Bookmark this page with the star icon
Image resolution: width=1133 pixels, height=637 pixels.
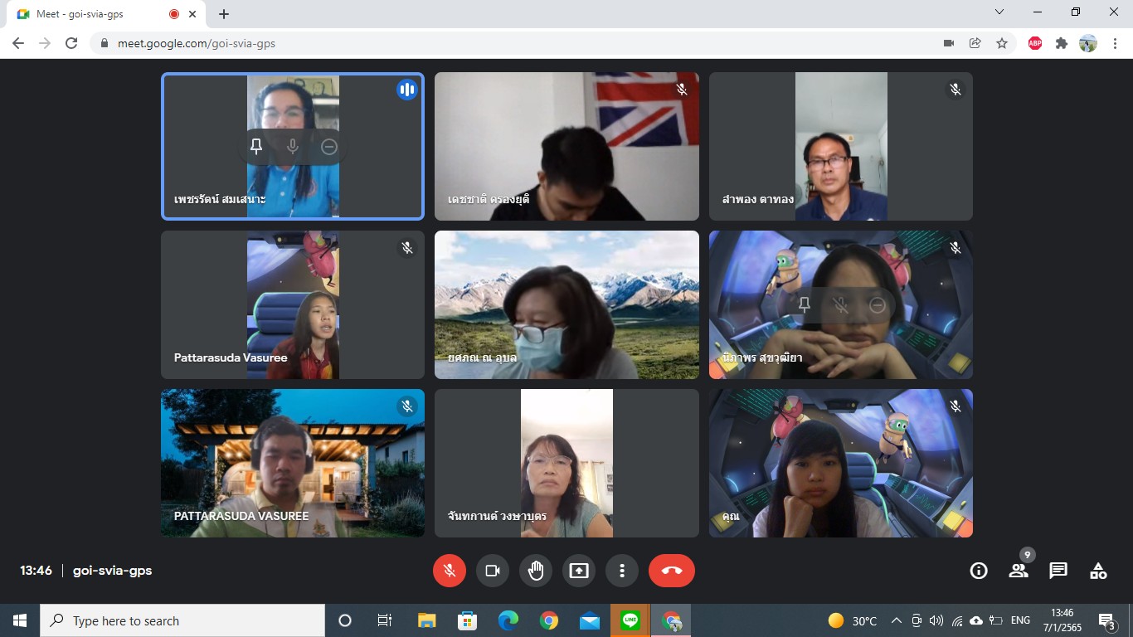(1002, 43)
